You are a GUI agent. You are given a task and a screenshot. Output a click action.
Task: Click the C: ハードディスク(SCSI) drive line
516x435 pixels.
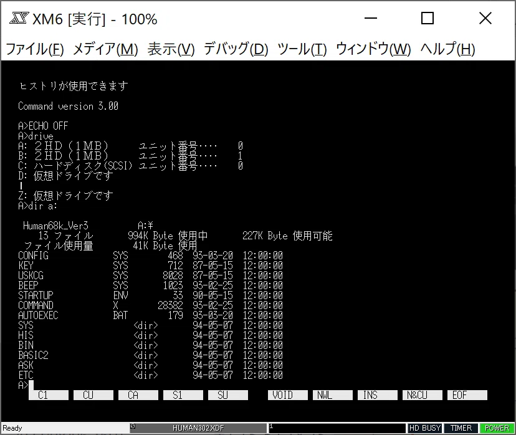(x=131, y=166)
